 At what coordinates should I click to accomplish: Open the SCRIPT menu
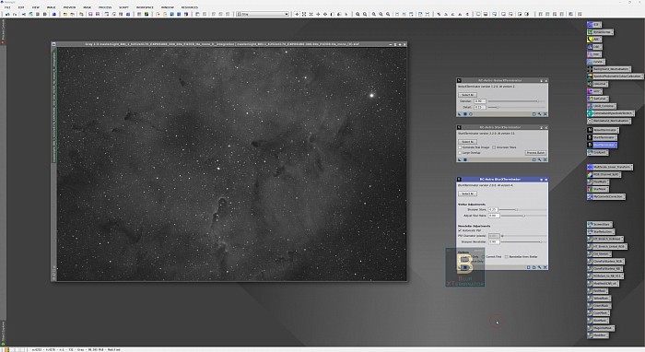[x=123, y=7]
